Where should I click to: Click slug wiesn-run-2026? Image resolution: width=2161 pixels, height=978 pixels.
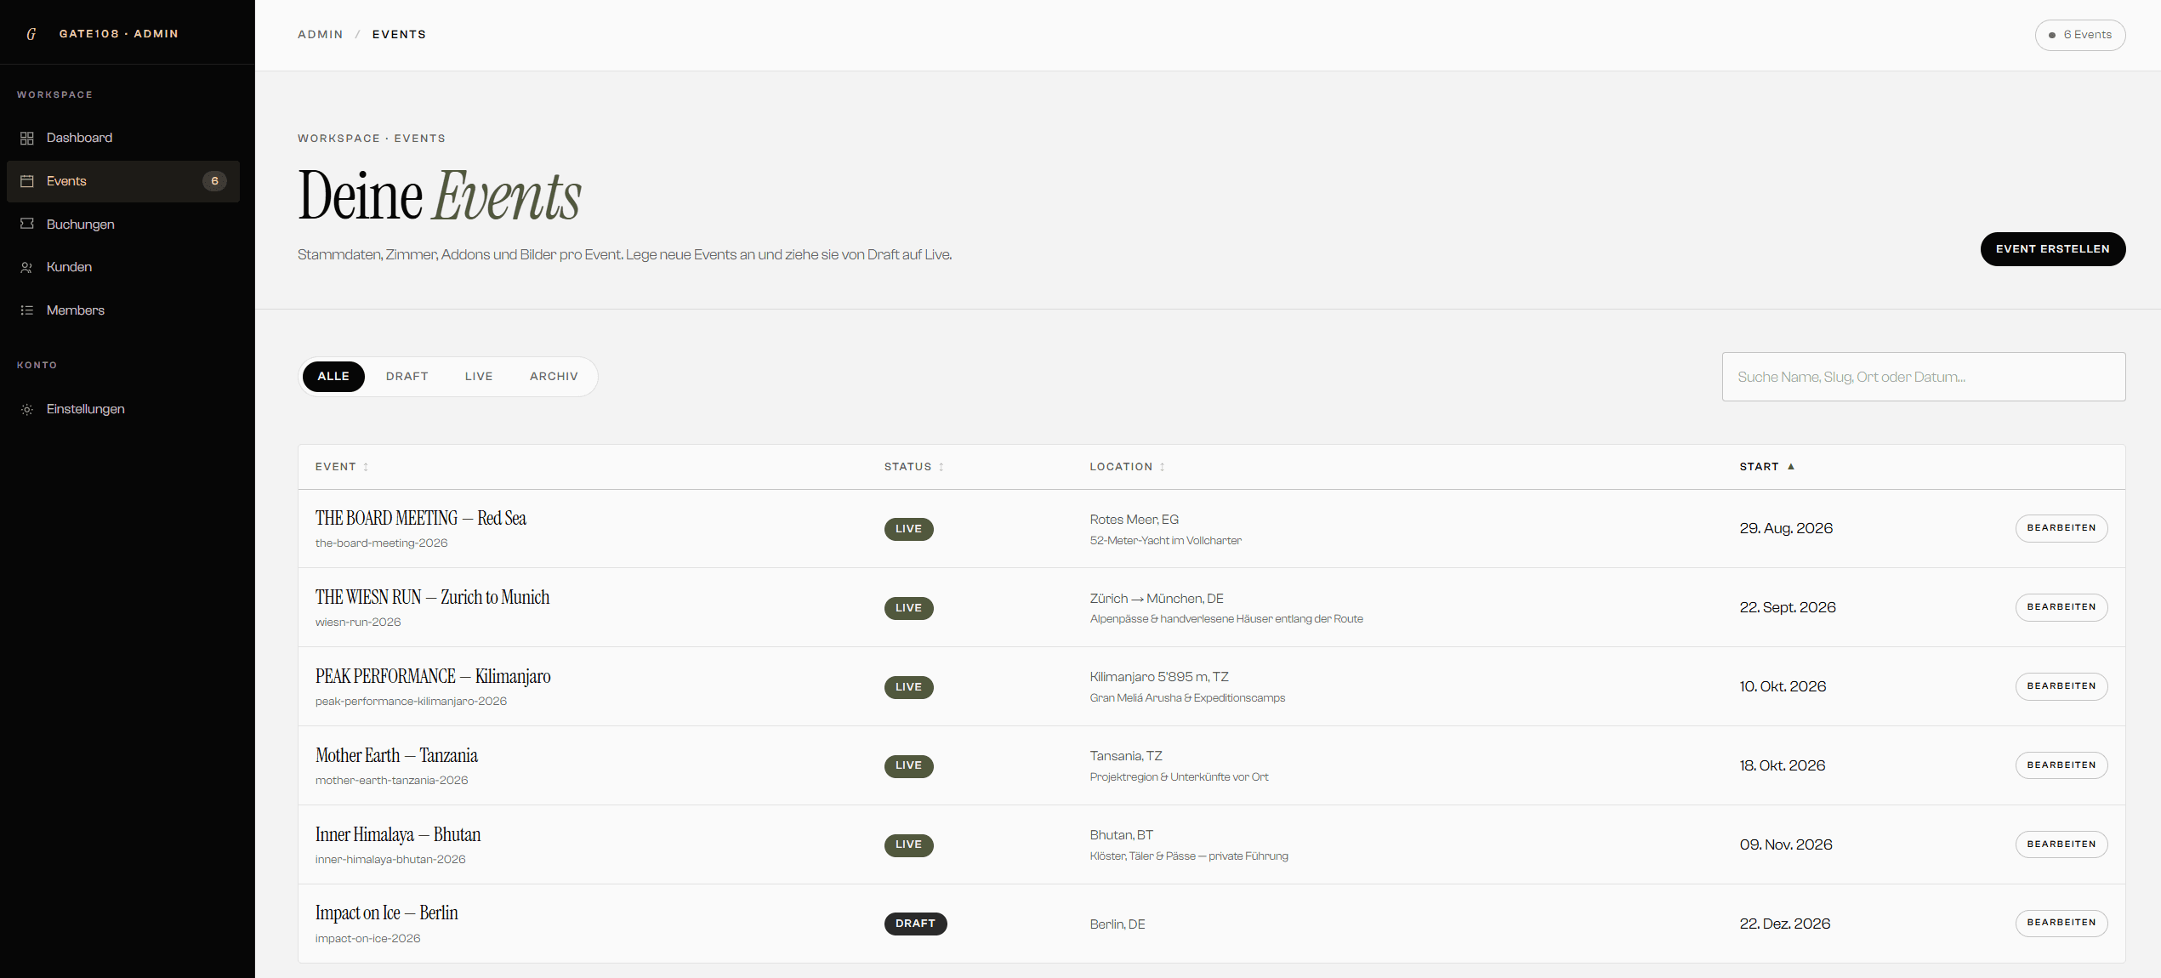point(358,623)
